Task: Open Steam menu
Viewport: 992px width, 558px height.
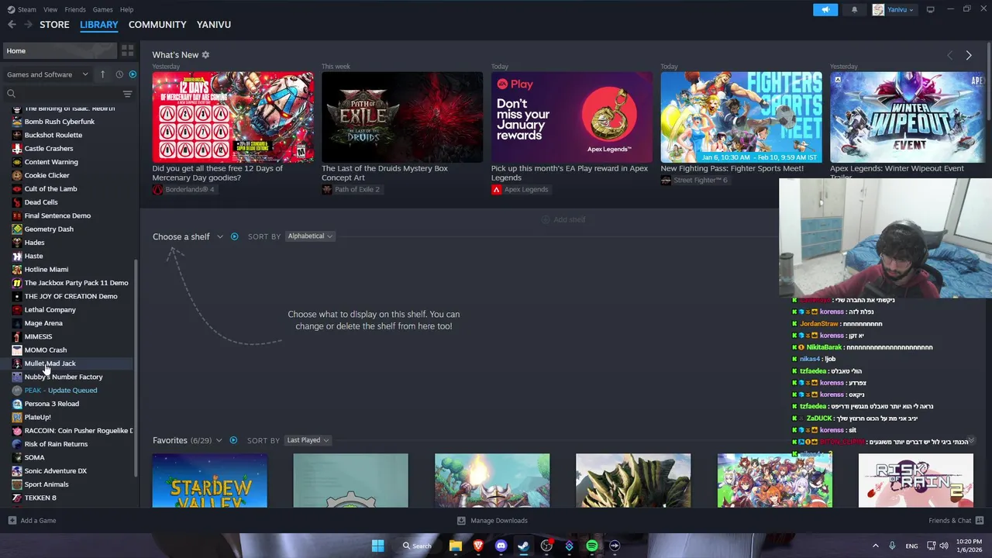Action: [21, 9]
